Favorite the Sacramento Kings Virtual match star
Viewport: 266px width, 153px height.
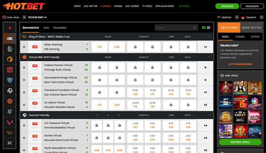24,80
